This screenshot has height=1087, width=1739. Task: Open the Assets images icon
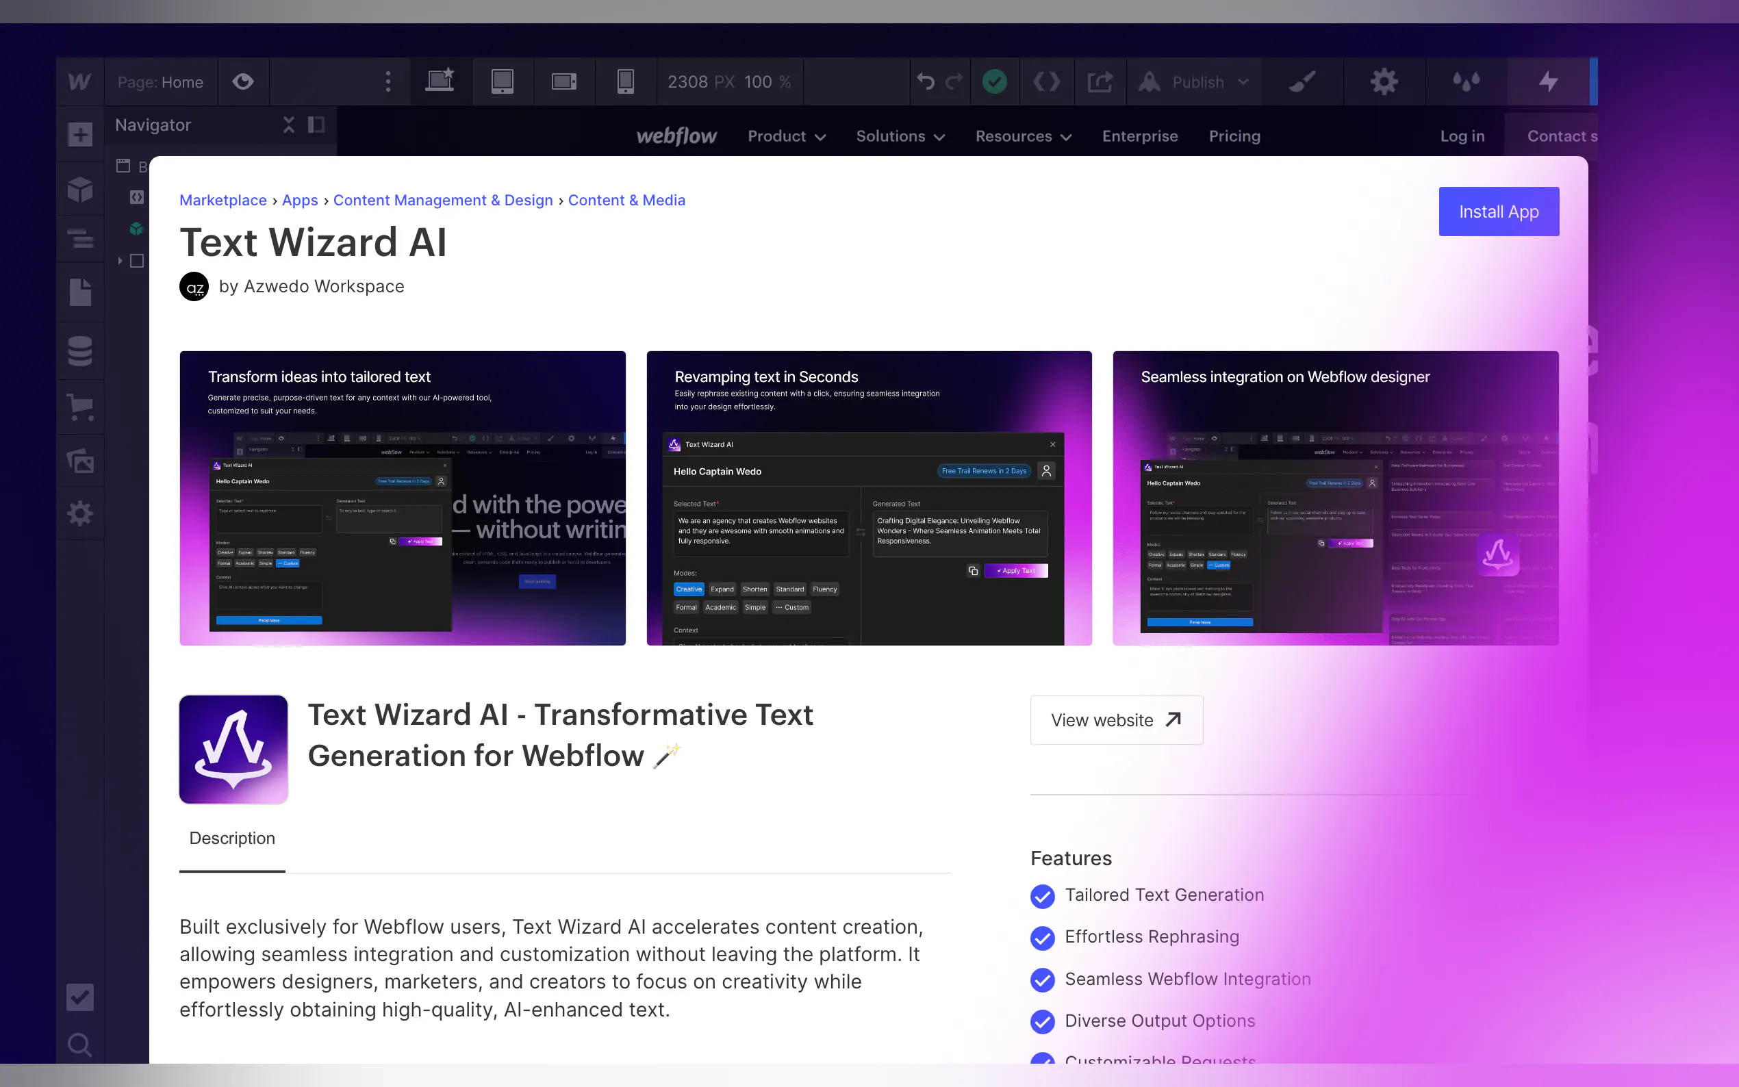81,461
